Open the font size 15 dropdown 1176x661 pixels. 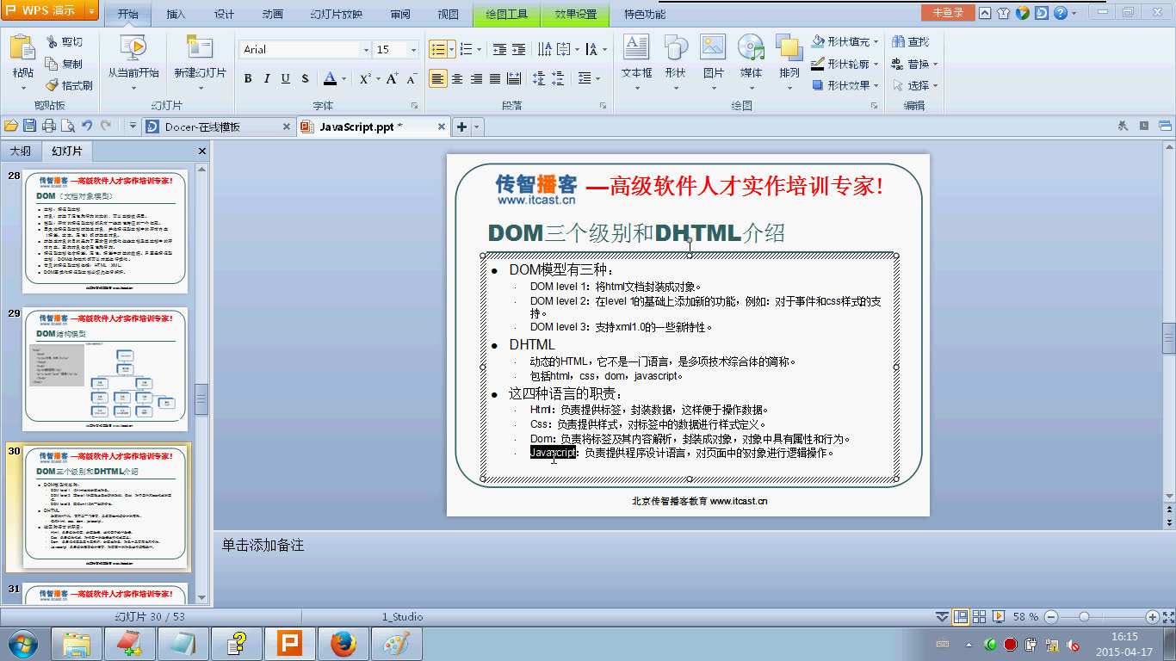tap(413, 50)
